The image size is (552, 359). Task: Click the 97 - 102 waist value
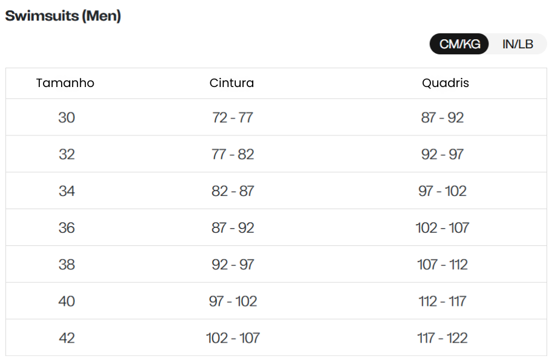click(x=232, y=301)
